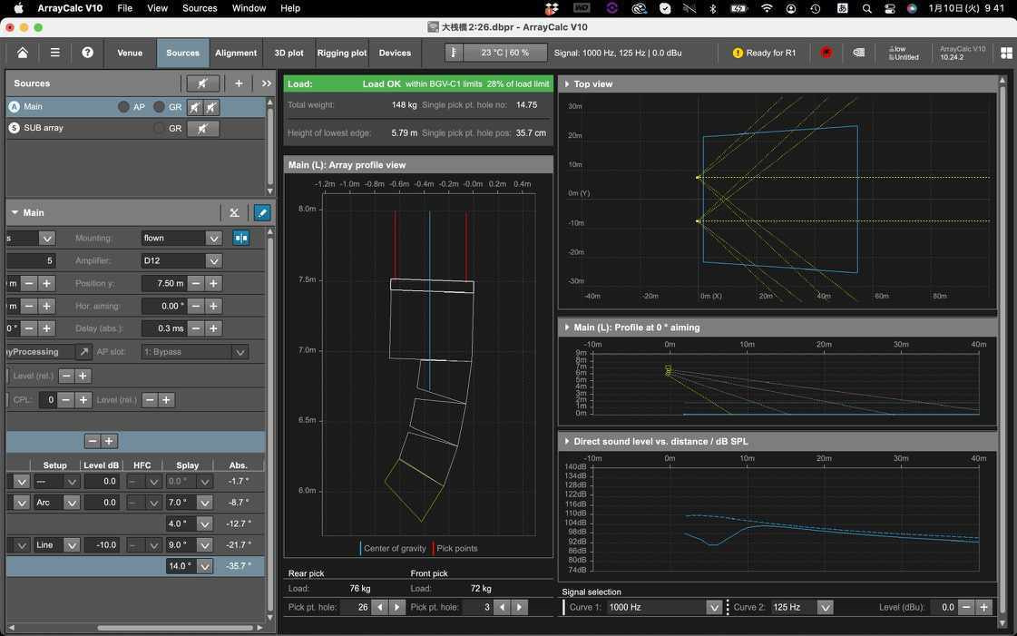Go to the home screen icon
1017x636 pixels.
(23, 53)
